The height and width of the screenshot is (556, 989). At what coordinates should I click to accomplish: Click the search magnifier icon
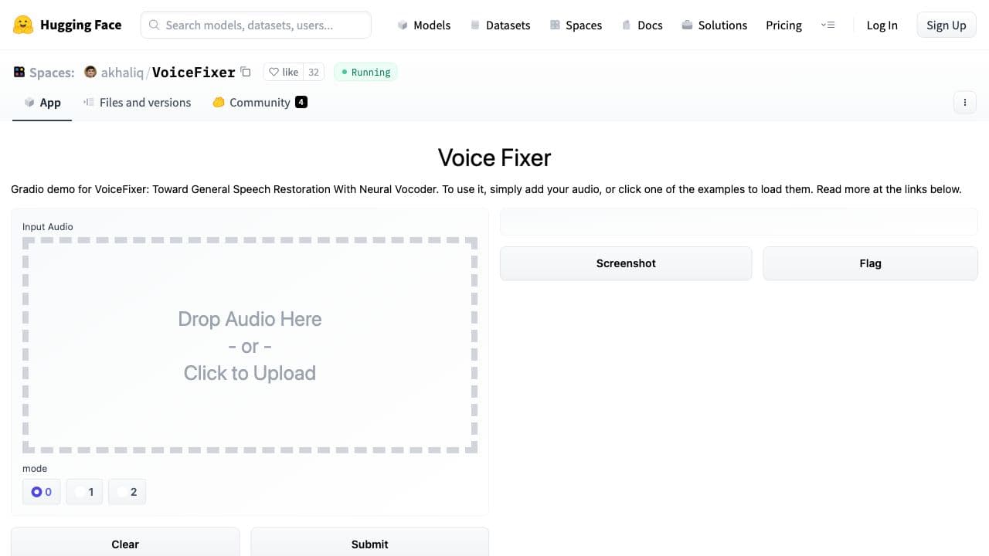(155, 25)
